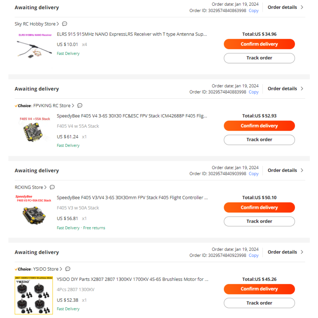This screenshot has height=318, width=318.
Task: Show Order details for YSIDO motor order
Action: pyautogui.click(x=285, y=252)
